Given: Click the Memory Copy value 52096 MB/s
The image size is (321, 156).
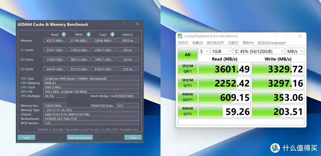Looking at the screenshot, I should coord(103,40).
